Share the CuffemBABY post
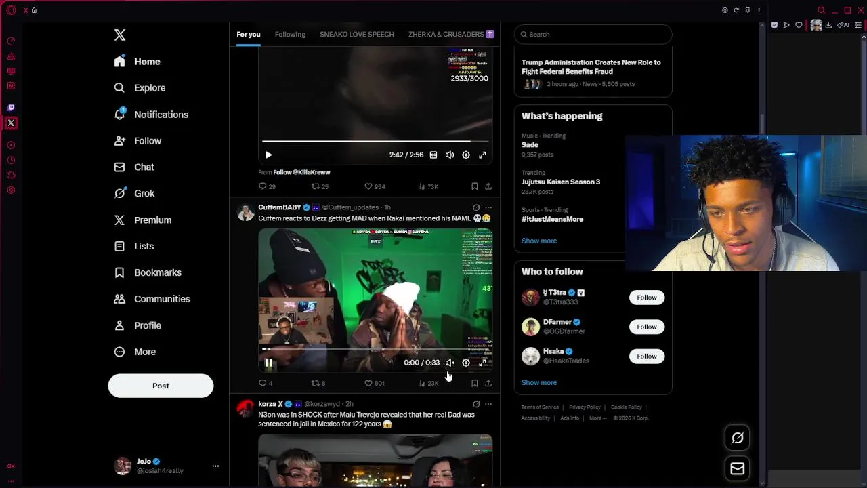The width and height of the screenshot is (867, 488). [488, 383]
